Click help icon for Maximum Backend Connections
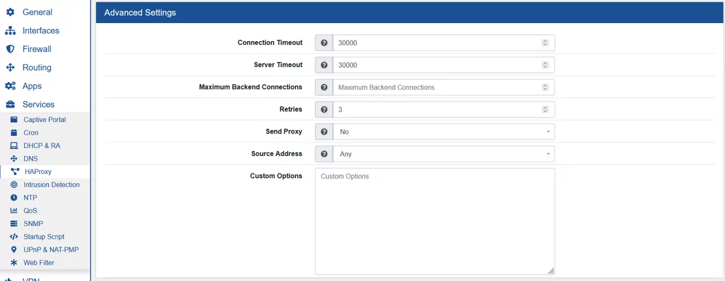Image resolution: width=725 pixels, height=281 pixels. 324,87
